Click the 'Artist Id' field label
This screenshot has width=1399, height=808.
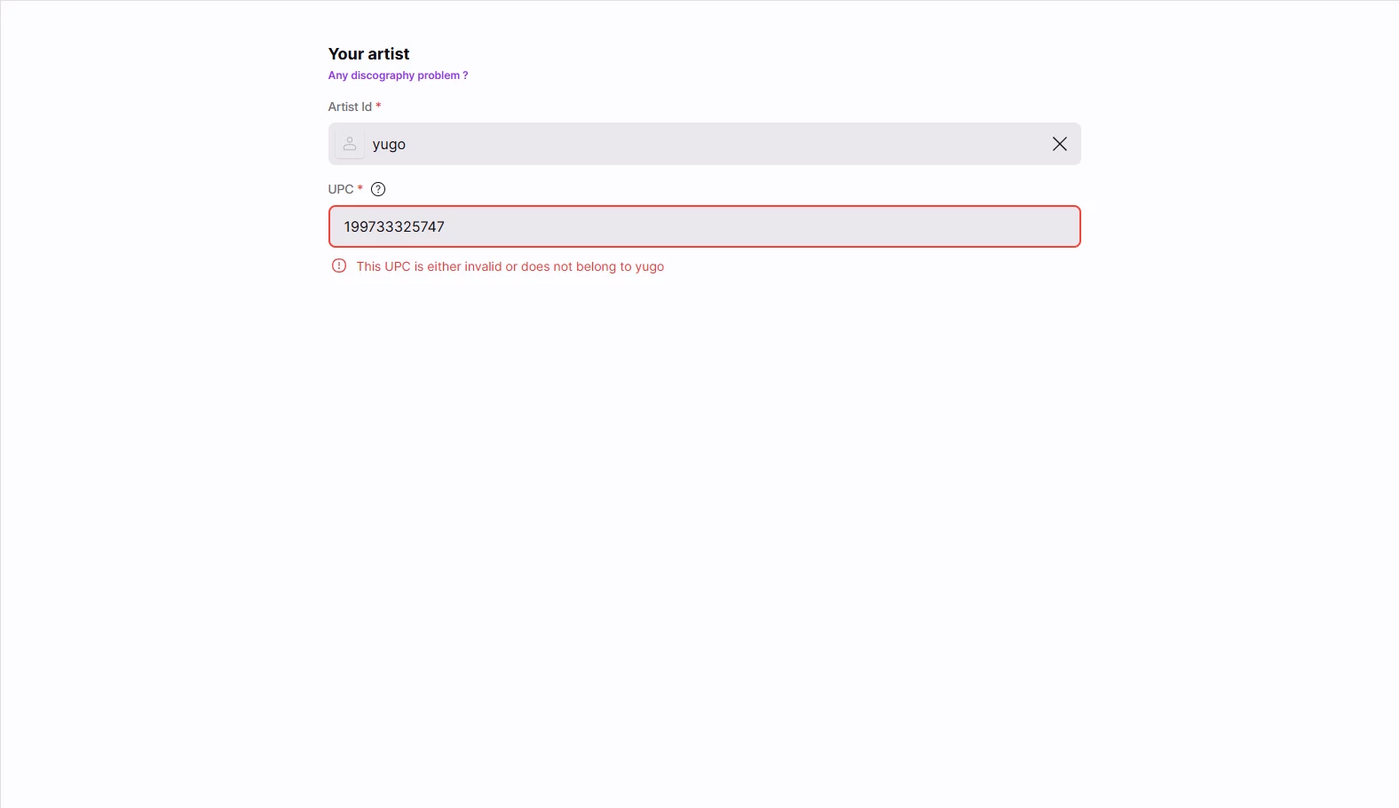click(x=350, y=107)
